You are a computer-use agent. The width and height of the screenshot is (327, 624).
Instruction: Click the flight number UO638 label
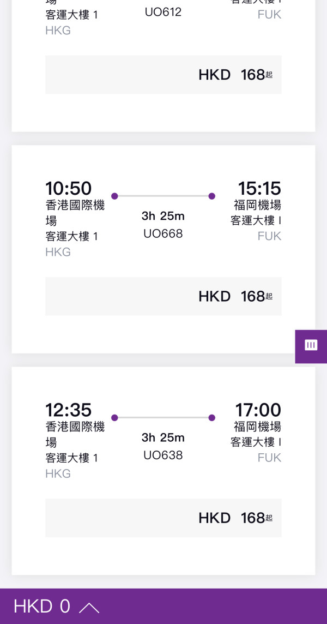[x=163, y=455]
